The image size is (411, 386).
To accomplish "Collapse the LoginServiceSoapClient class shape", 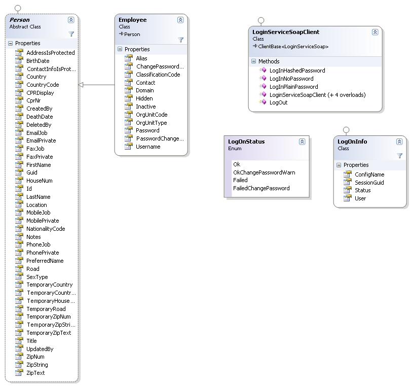I will click(375, 32).
